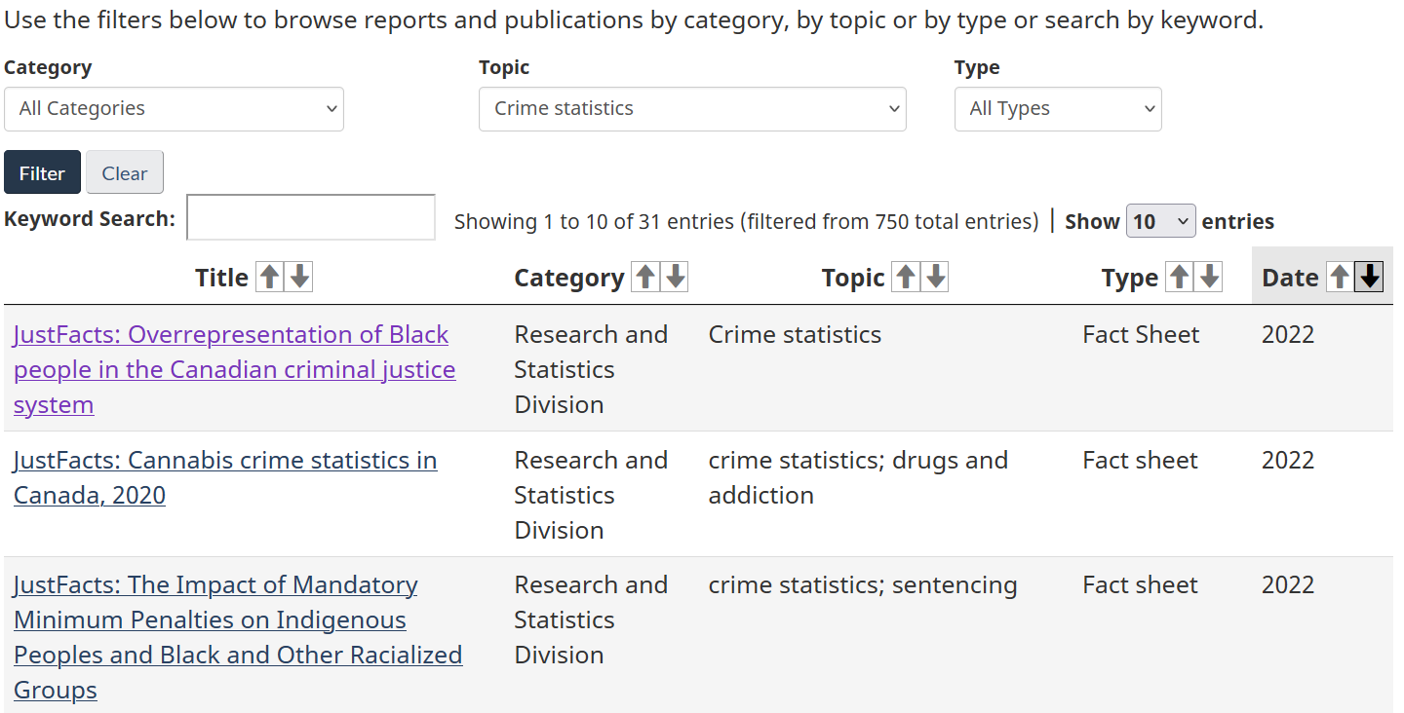Open JustFacts Cannabis crime statistics link
Viewport: 1404px width, 713px height.
tap(225, 460)
